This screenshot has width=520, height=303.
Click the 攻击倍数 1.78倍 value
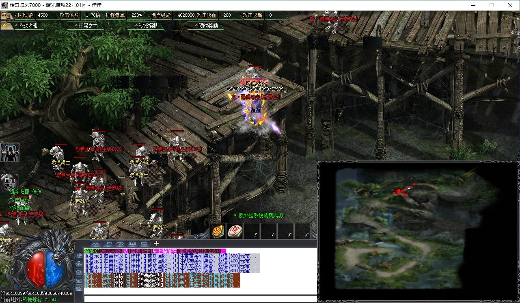93,15
